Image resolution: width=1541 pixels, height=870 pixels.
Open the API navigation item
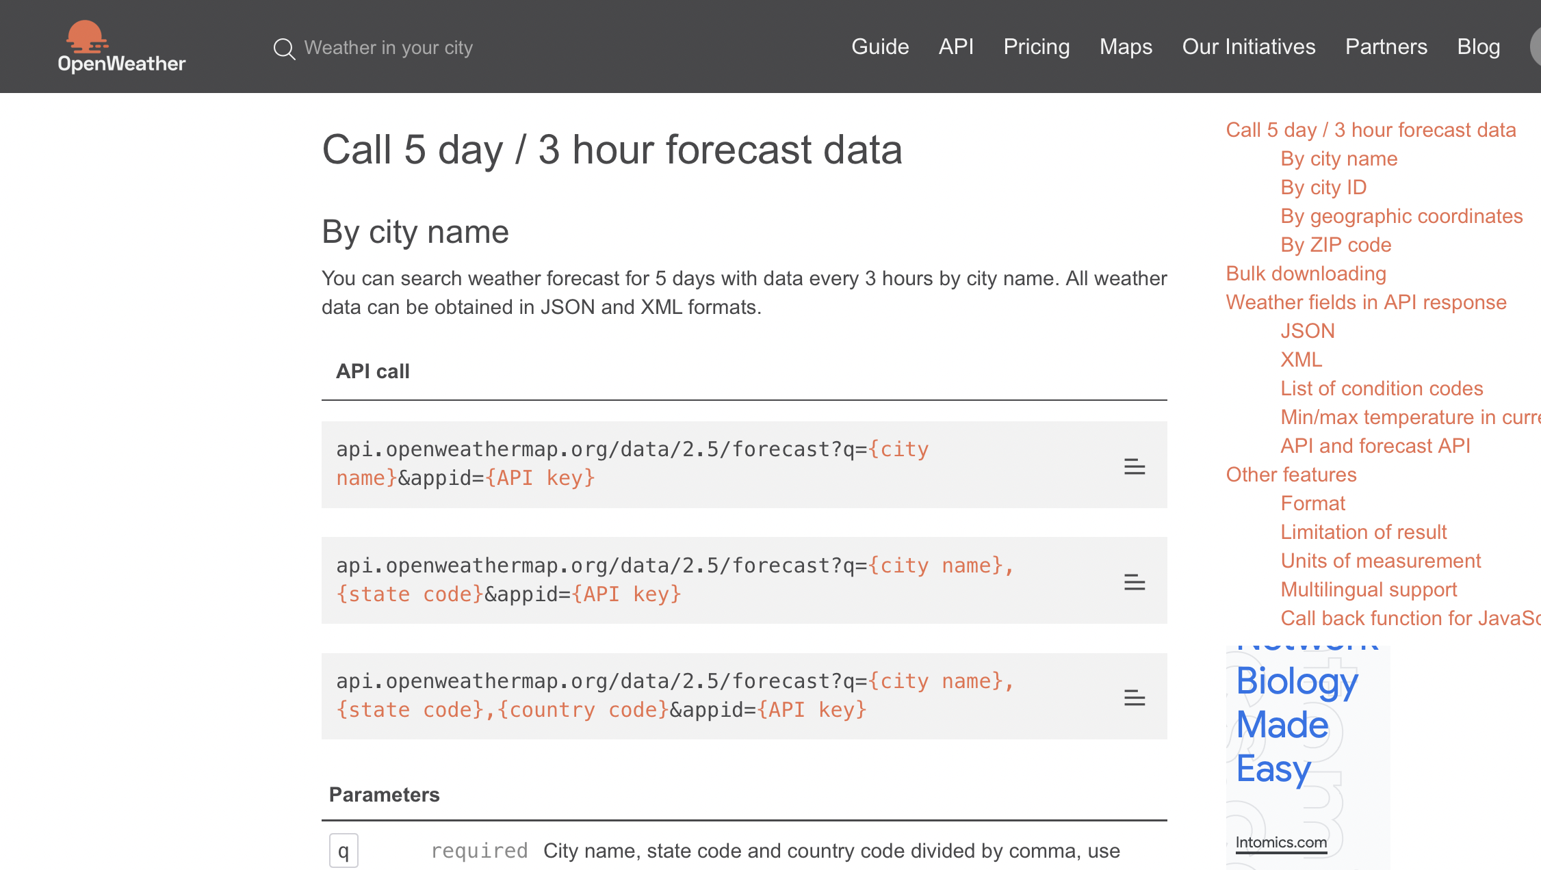(x=956, y=47)
